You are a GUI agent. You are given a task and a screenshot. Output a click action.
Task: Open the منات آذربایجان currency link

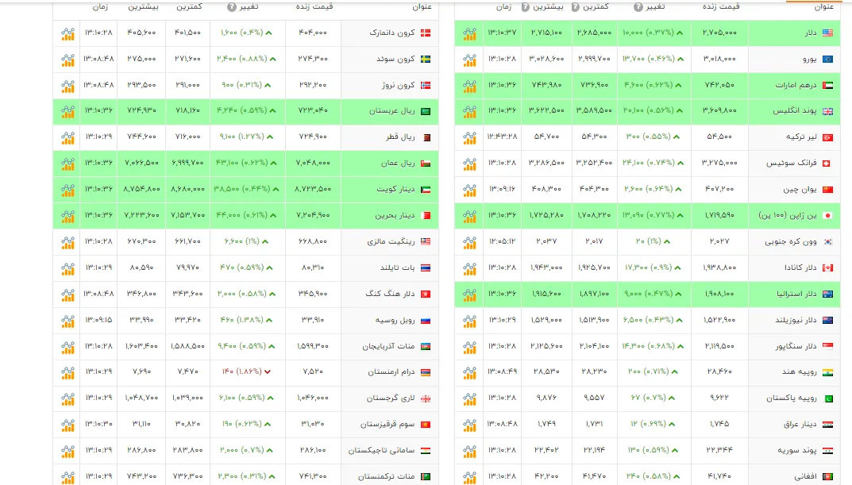(388, 346)
